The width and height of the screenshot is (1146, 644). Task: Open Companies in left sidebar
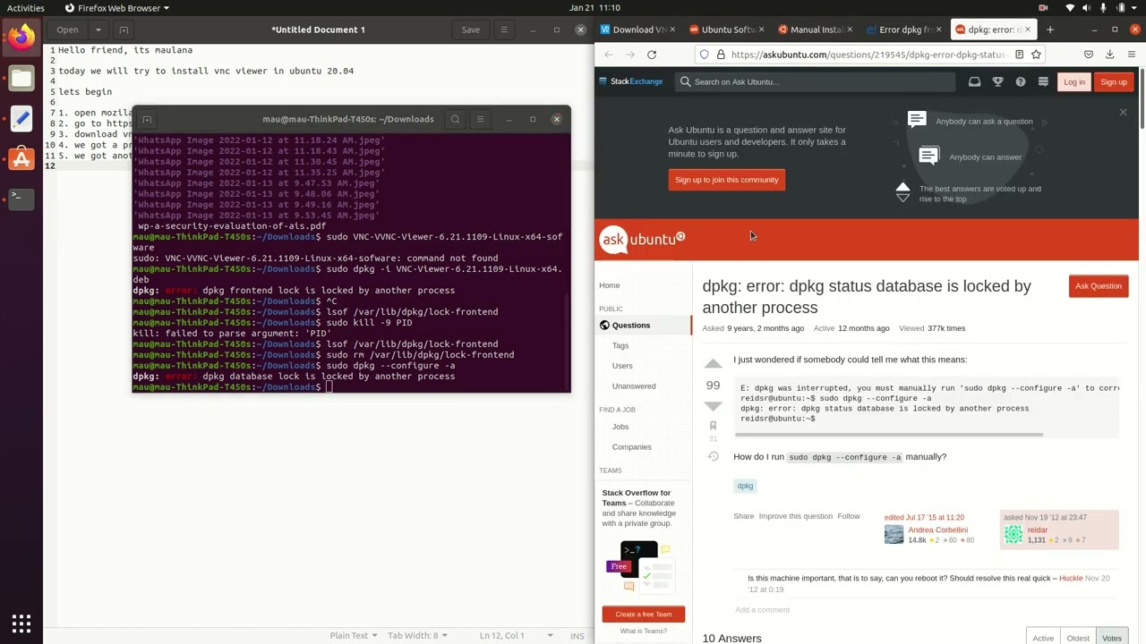click(632, 447)
